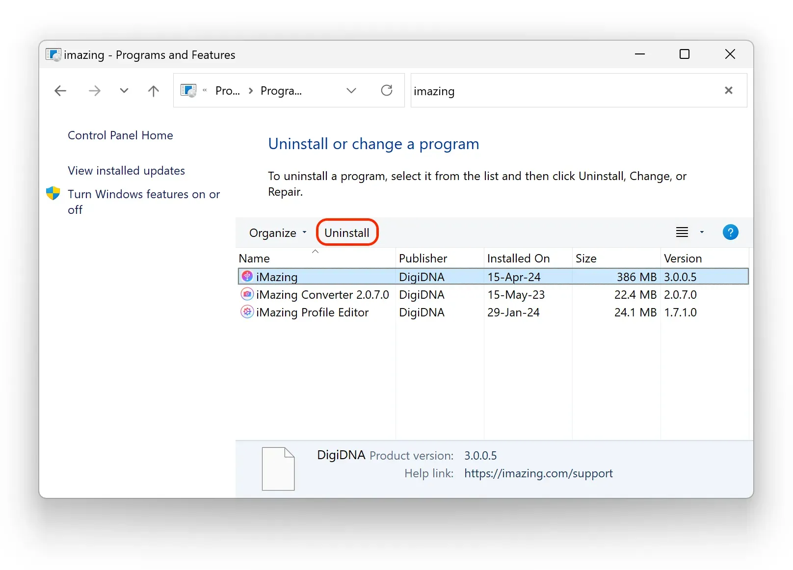This screenshot has width=793, height=570.
Task: Go up one level in navigation
Action: click(x=153, y=90)
